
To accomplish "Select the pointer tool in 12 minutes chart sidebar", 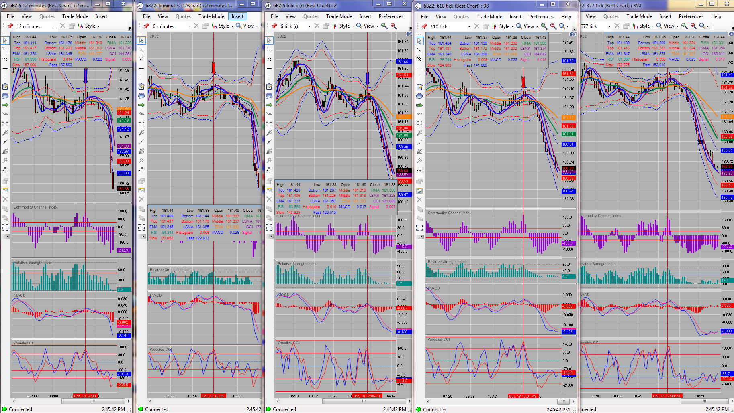I will (5, 40).
